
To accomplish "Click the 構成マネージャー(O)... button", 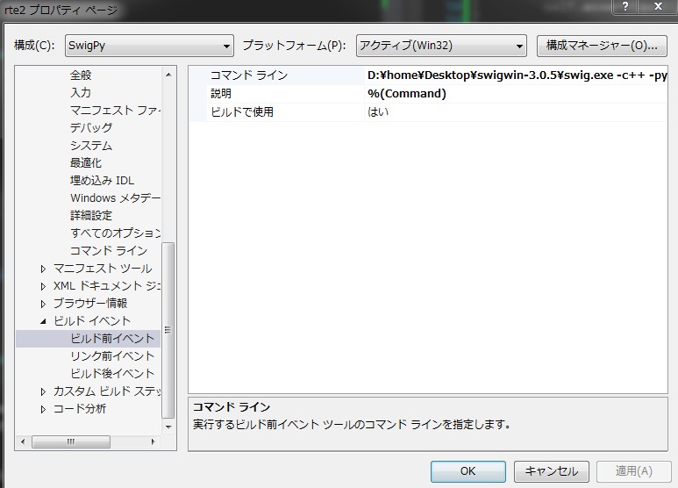I will (602, 46).
